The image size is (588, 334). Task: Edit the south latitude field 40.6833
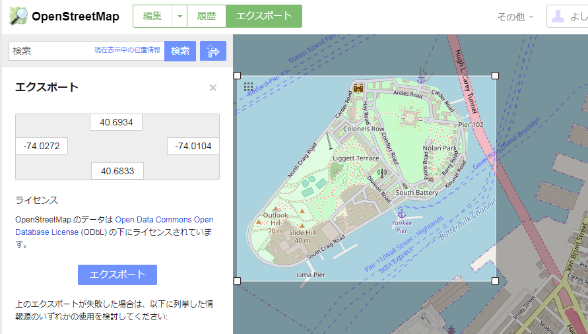(117, 171)
